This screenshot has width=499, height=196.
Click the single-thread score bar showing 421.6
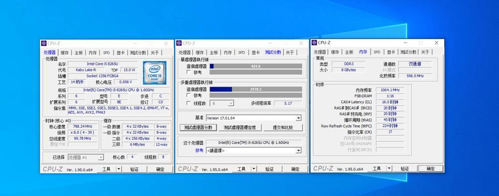(x=256, y=66)
